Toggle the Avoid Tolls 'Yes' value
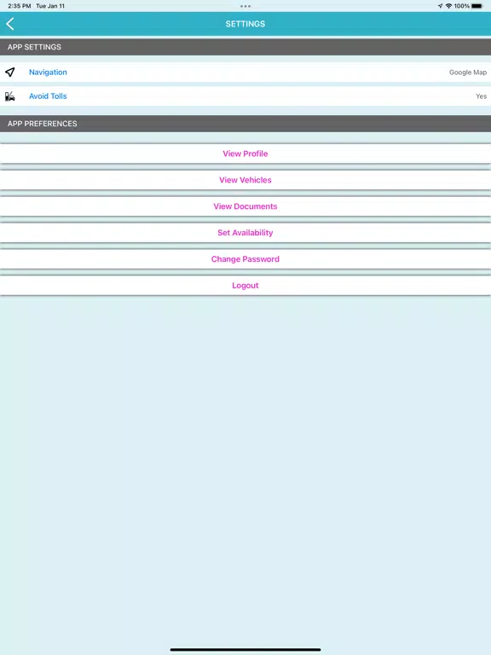The image size is (491, 655). [x=481, y=96]
